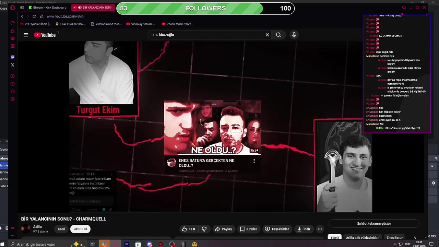Select BİR YALANCININ SONU browser tab
Image resolution: width=439 pixels, height=247 pixels.
pyautogui.click(x=93, y=8)
